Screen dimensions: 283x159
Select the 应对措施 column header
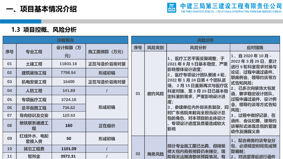pos(255,47)
